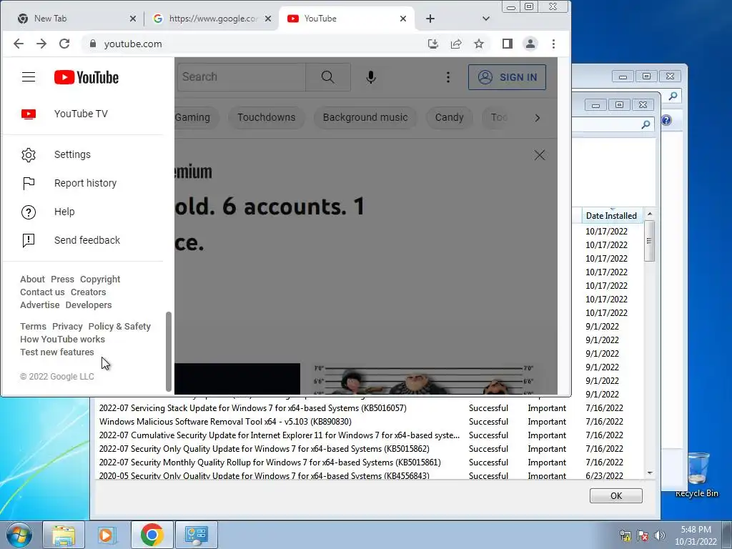Screen dimensions: 732x549
Task: Click Control Panel taskbar icon
Action: (196, 535)
